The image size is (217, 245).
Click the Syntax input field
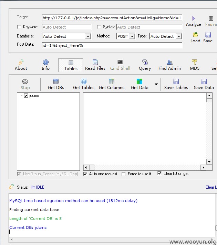(149, 27)
